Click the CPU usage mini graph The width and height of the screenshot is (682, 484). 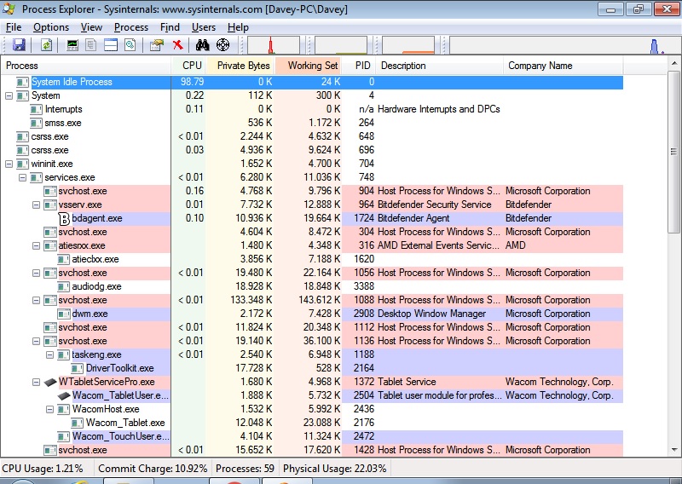click(x=273, y=45)
